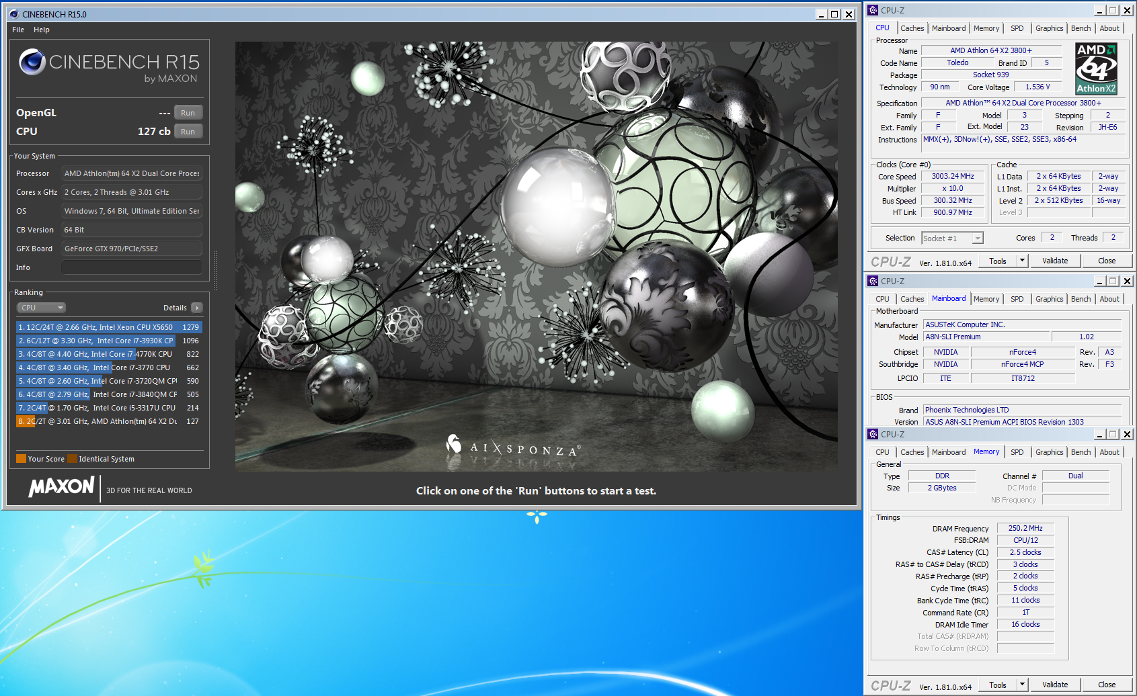The height and width of the screenshot is (696, 1137).
Task: Toggle the ranking Details arrow button
Action: pyautogui.click(x=196, y=308)
